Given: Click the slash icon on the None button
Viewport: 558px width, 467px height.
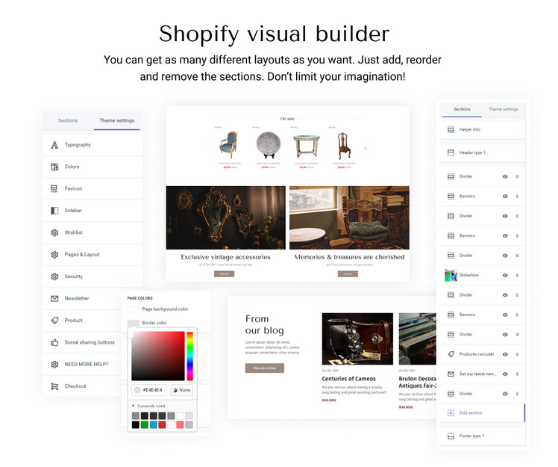Looking at the screenshot, I should [175, 390].
